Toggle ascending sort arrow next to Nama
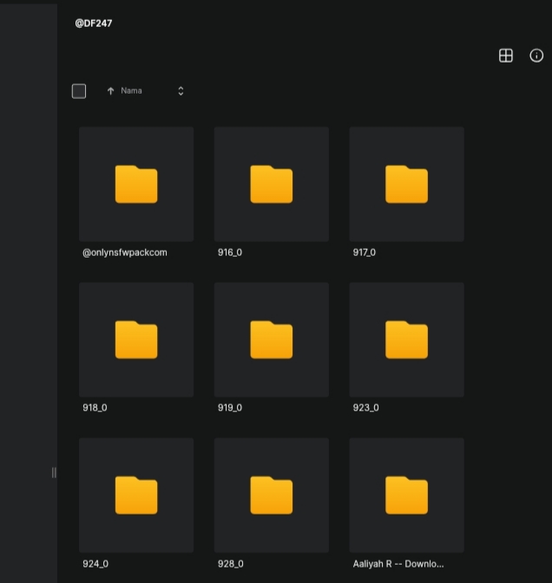Image resolution: width=552 pixels, height=583 pixels. (110, 91)
